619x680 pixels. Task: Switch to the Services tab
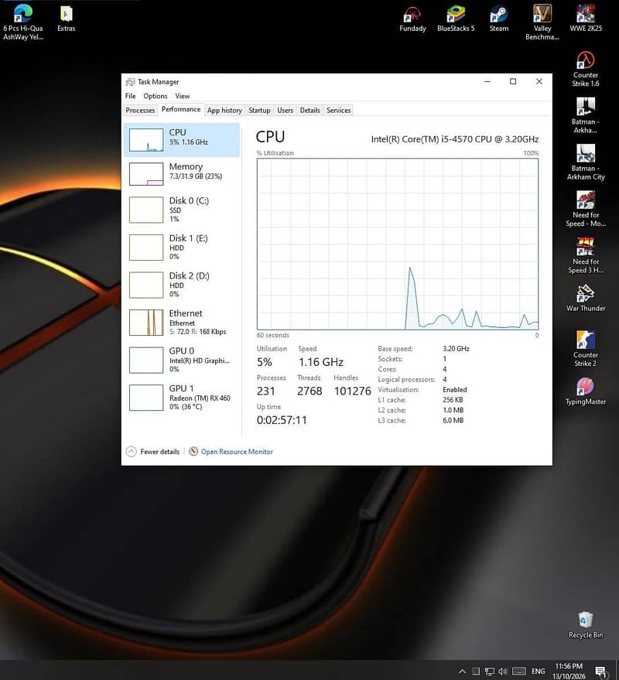click(339, 110)
